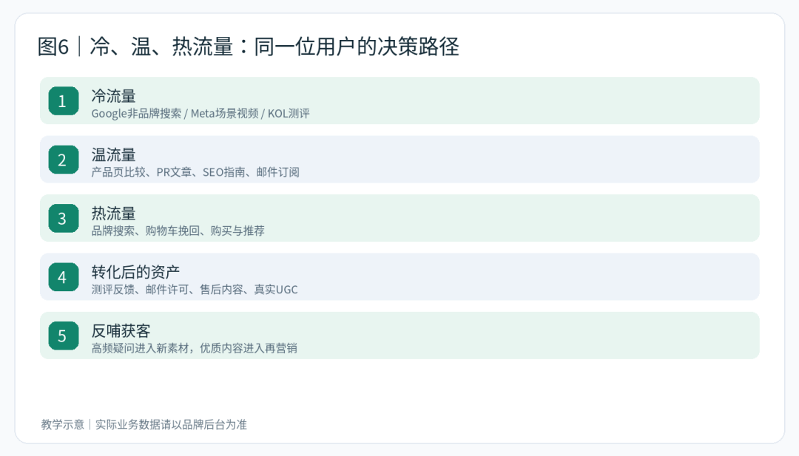Image resolution: width=799 pixels, height=456 pixels.
Task: Click the line 产品页比较、PR文章、SEO指南、邮件订阅
Action: pyautogui.click(x=195, y=172)
